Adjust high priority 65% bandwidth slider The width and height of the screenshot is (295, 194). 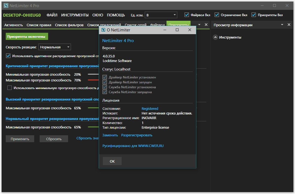coord(93,108)
